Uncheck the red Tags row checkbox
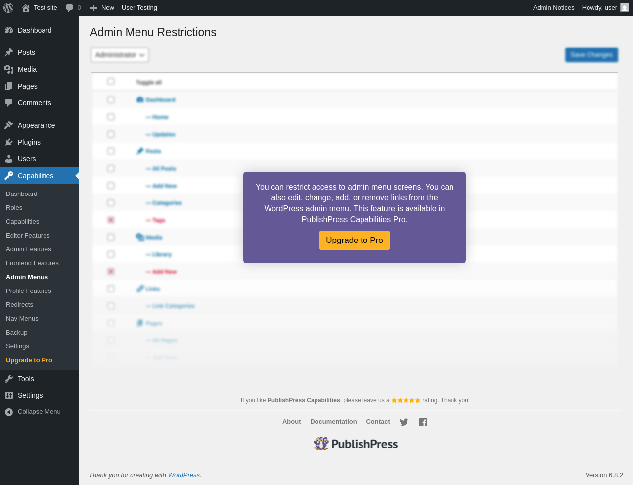The height and width of the screenshot is (485, 633). 111,220
